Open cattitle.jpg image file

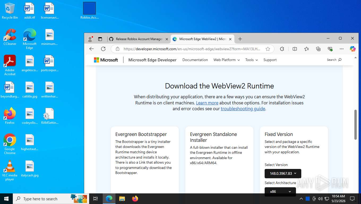pos(29,90)
